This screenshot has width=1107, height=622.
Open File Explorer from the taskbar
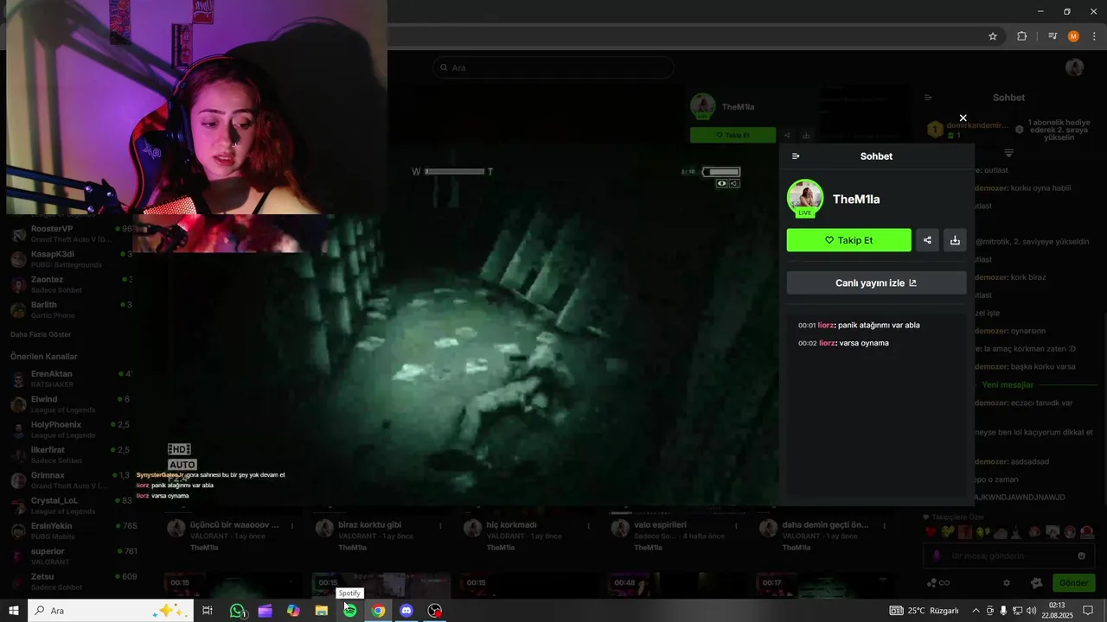(321, 611)
